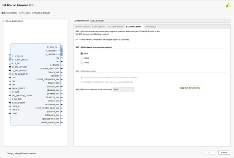Viewport: 234px width, 158px height.
Task: Open the Documentation info icon
Action: [x=3, y=13]
